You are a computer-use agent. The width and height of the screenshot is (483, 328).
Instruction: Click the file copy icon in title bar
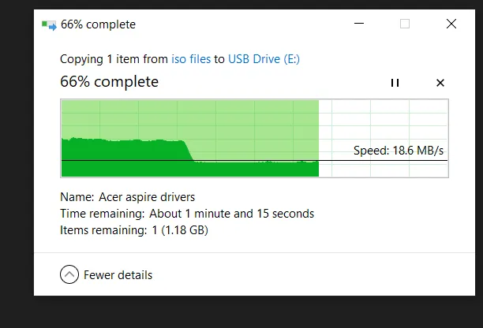tap(49, 25)
